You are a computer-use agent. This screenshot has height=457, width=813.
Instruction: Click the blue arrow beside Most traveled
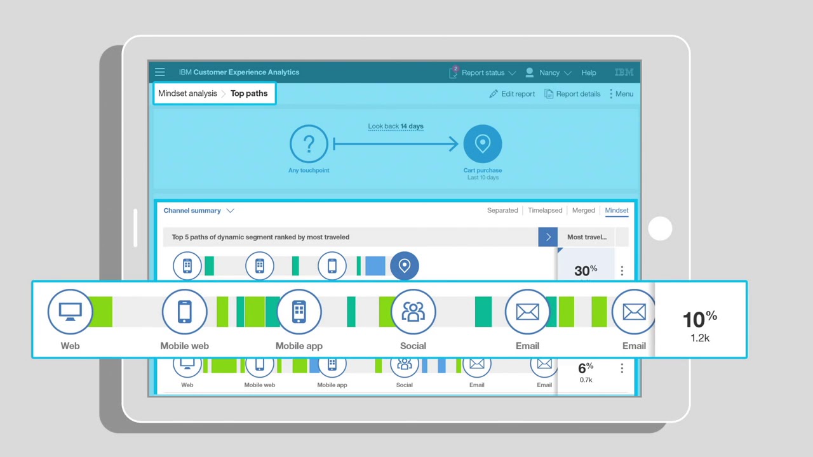click(548, 237)
